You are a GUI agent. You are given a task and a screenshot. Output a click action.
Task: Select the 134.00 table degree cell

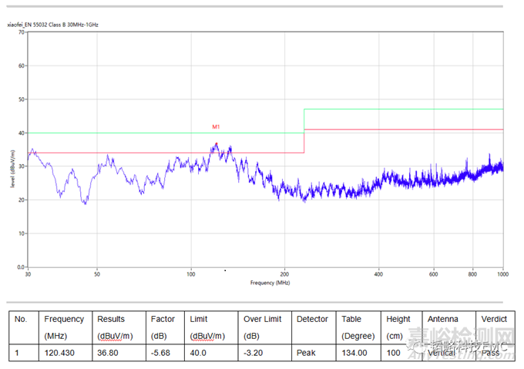pyautogui.click(x=353, y=352)
